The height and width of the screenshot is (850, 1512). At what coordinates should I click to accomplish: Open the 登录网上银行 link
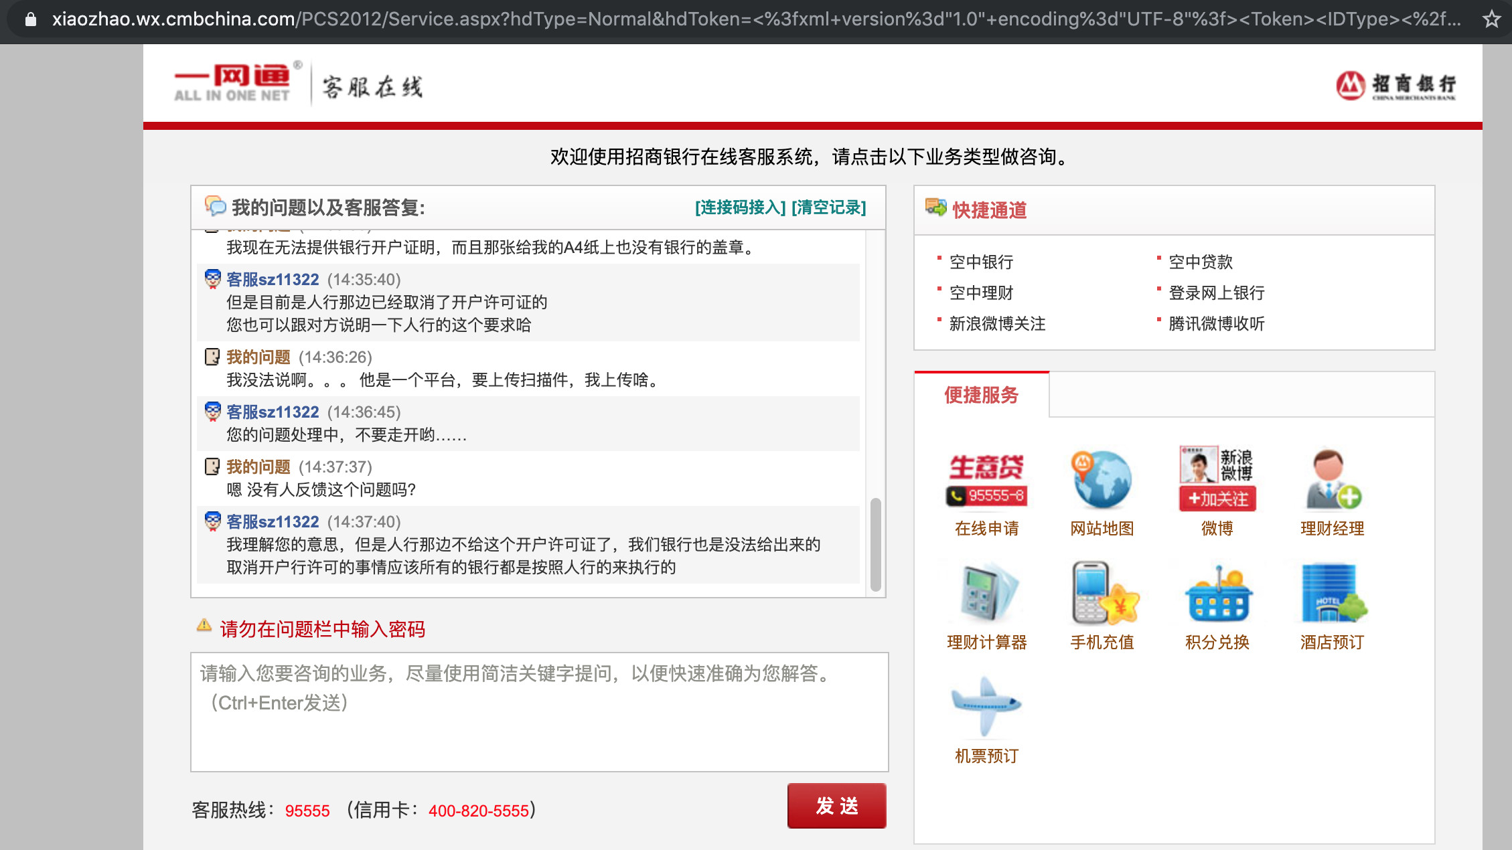click(1216, 293)
